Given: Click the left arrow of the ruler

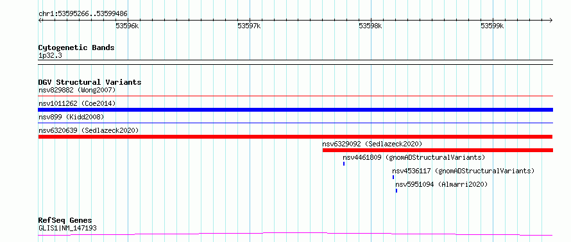Looking at the screenshot, I should [x=40, y=21].
